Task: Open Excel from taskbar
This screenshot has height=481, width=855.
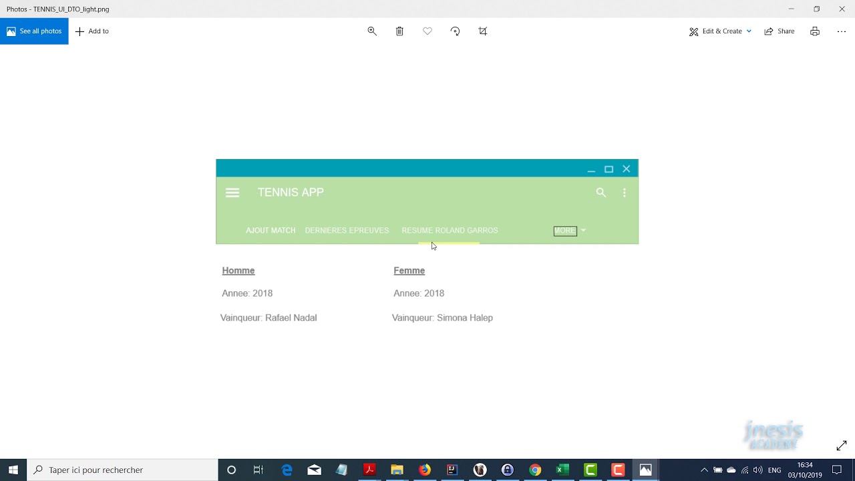Action: pyautogui.click(x=562, y=470)
